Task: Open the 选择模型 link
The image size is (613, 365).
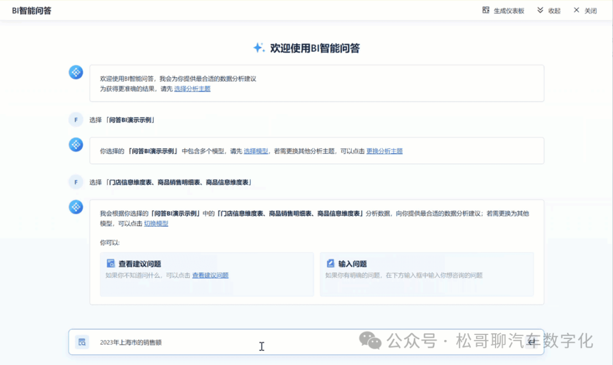Action: [255, 151]
